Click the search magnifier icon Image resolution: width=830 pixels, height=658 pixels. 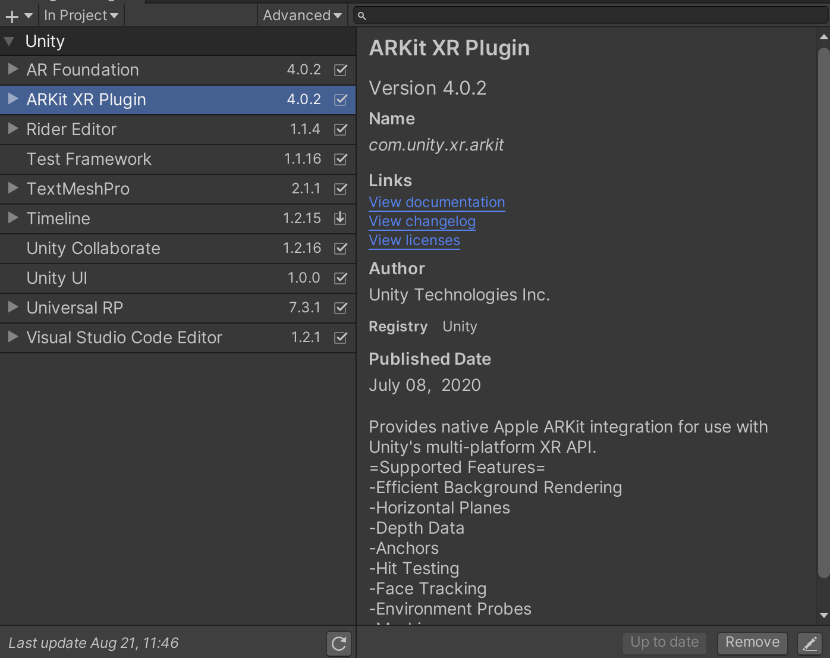361,16
